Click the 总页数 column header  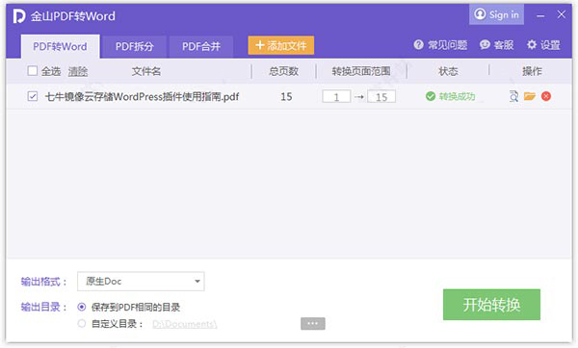[x=283, y=71]
